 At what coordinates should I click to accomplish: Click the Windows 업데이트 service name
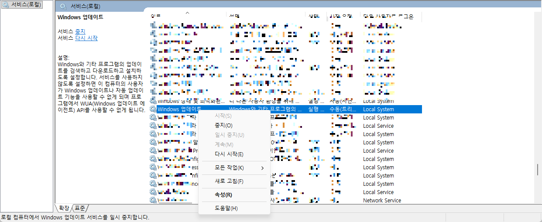(179, 109)
